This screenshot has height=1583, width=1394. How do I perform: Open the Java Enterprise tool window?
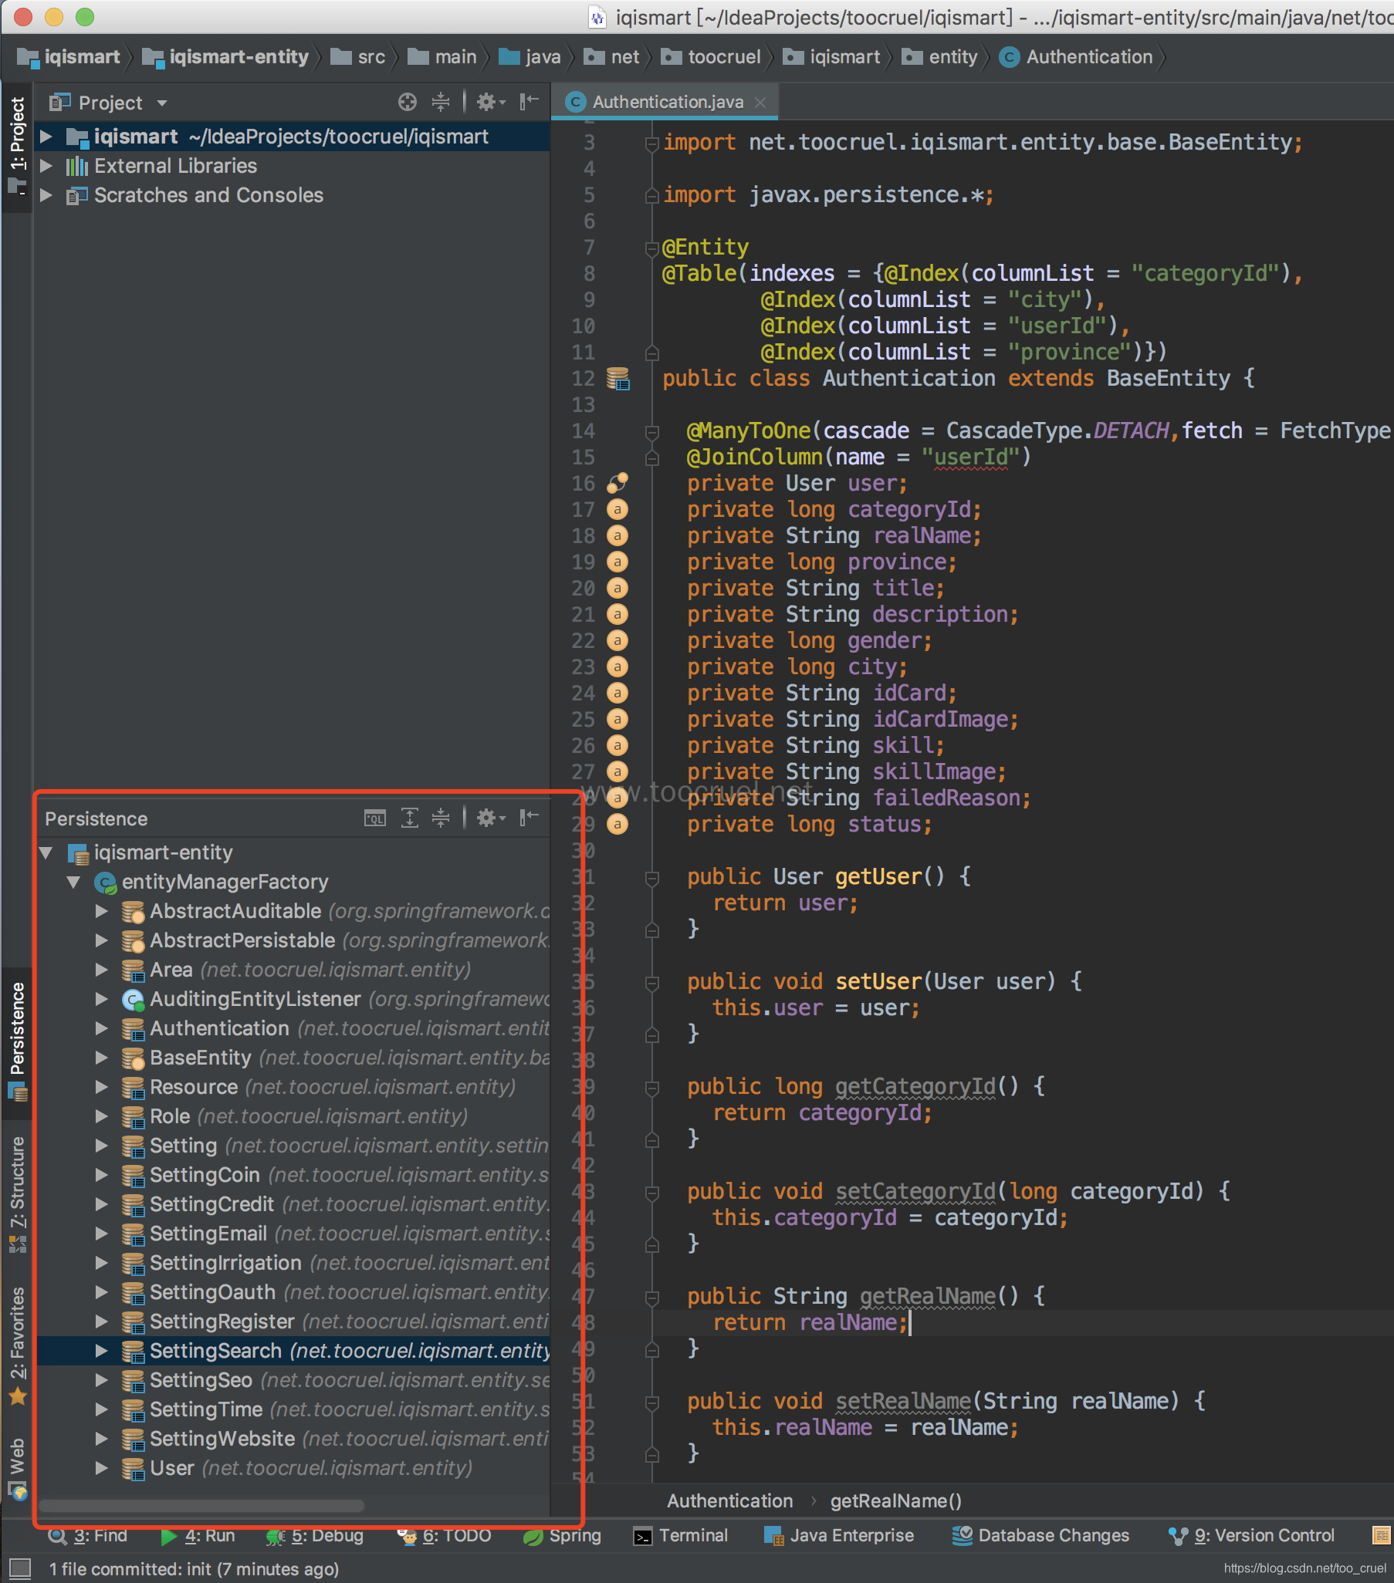[839, 1536]
